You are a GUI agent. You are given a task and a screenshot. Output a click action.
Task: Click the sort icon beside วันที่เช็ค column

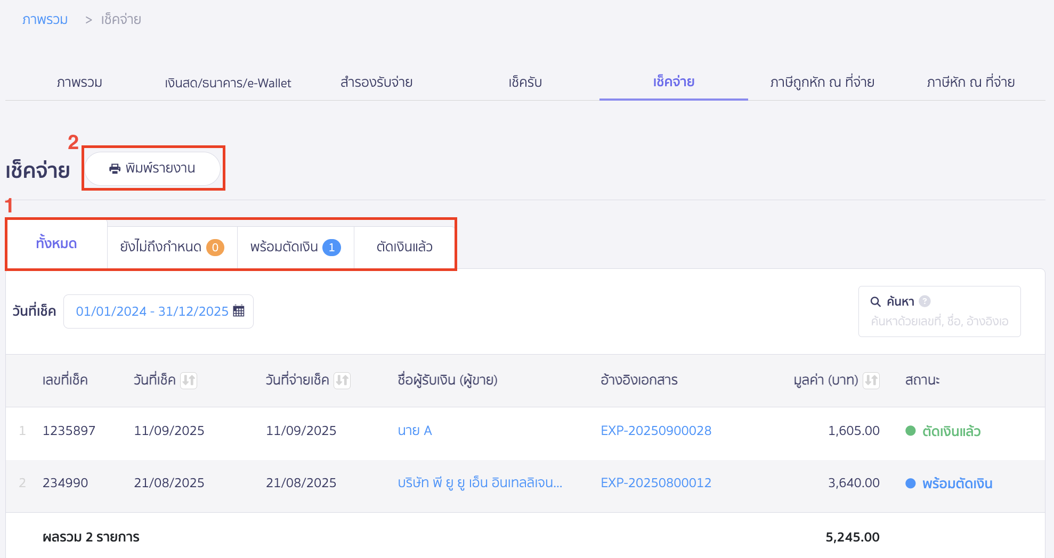click(189, 380)
